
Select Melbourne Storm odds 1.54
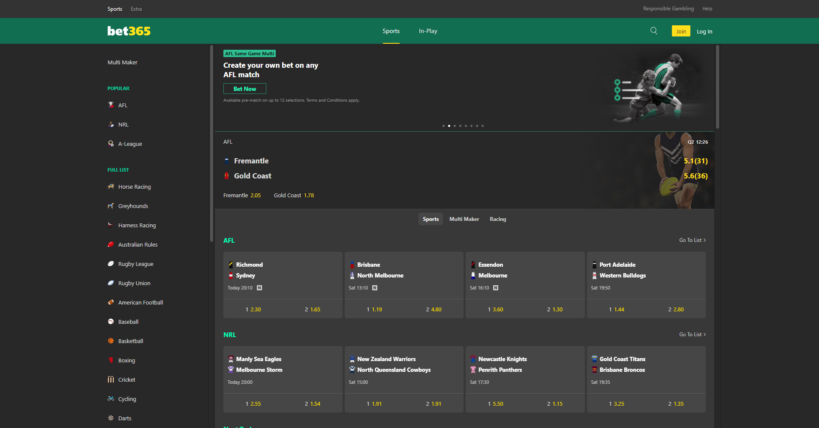313,404
